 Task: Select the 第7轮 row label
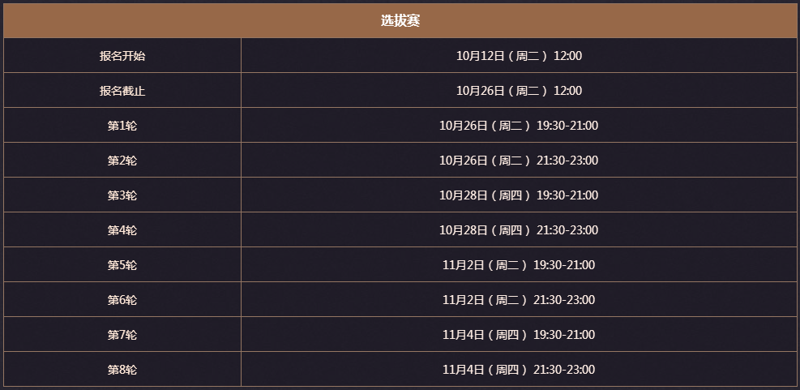pos(122,334)
